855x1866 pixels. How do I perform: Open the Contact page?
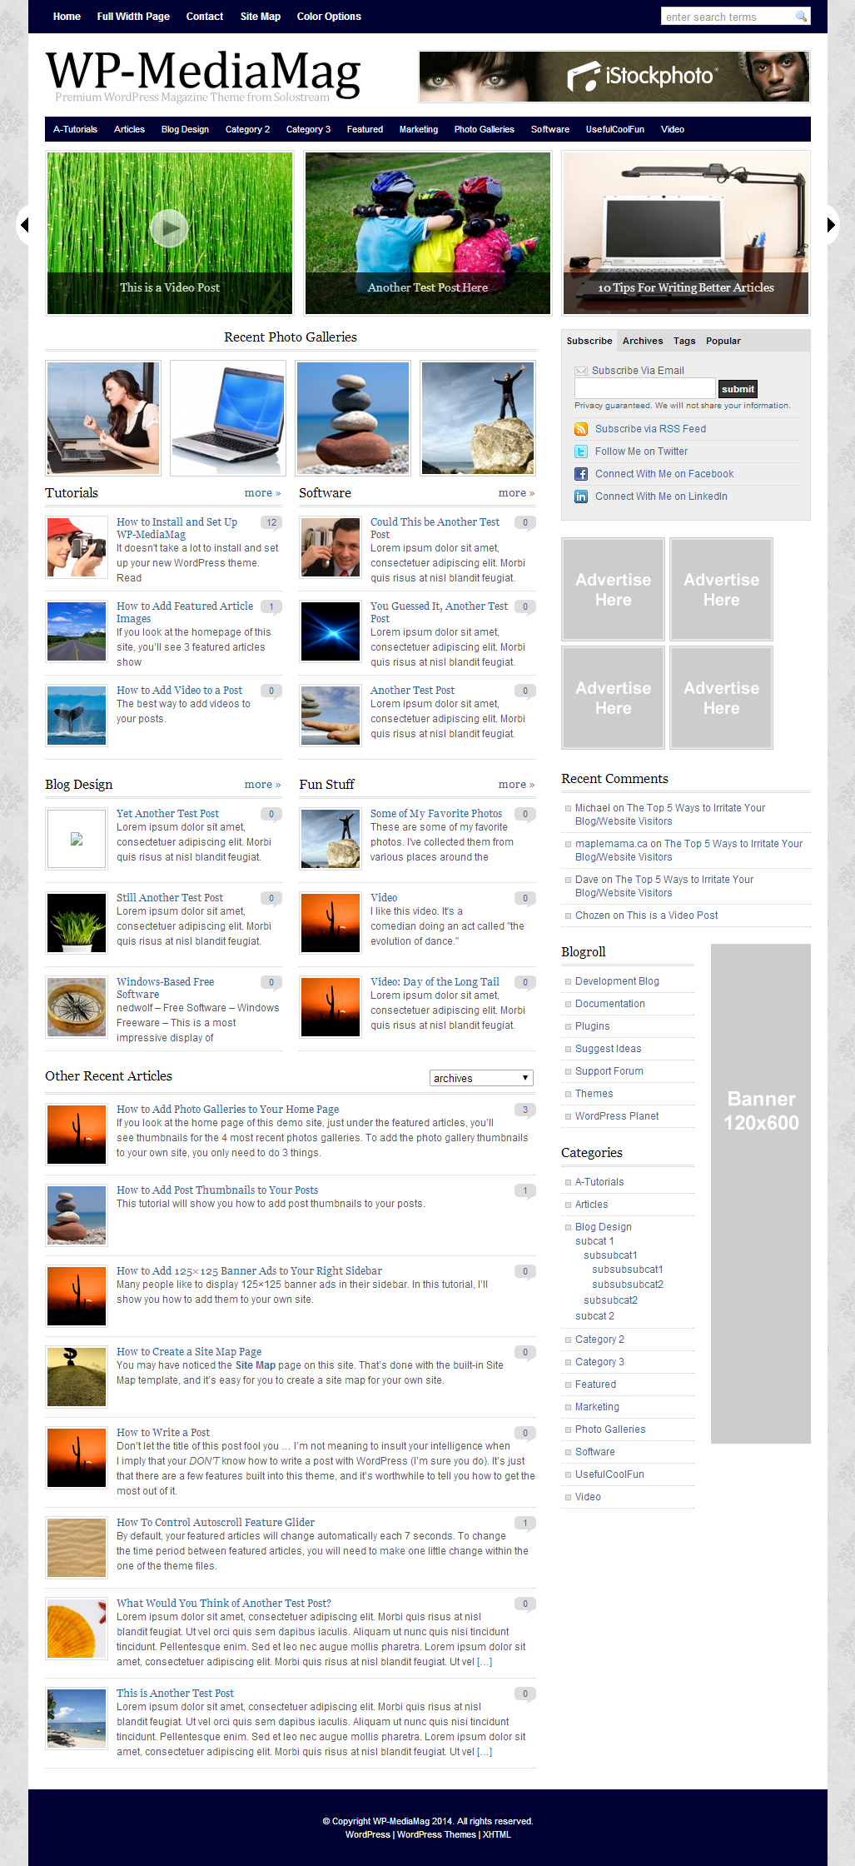[x=205, y=17]
